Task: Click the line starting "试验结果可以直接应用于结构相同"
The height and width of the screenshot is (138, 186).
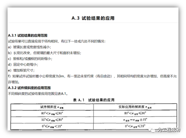Action: 57,41
